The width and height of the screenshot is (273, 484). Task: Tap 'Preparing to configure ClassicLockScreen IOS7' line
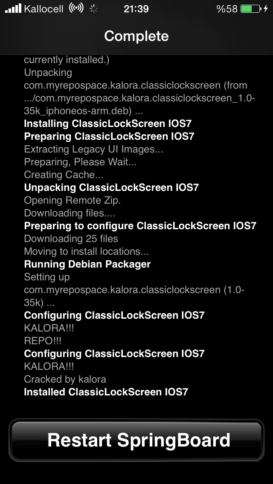point(140,226)
